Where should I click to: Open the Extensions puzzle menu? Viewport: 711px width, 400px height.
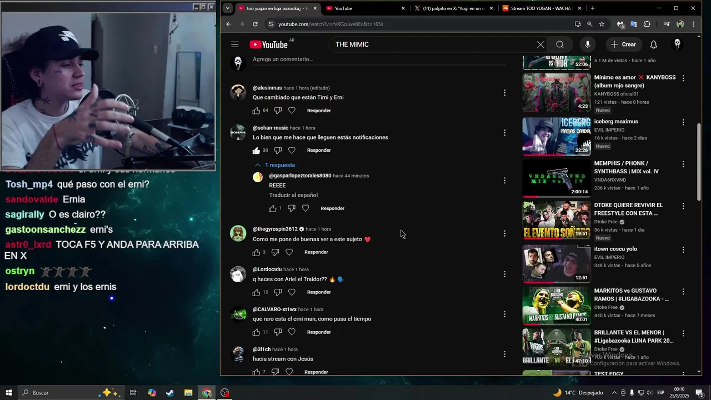click(x=647, y=24)
